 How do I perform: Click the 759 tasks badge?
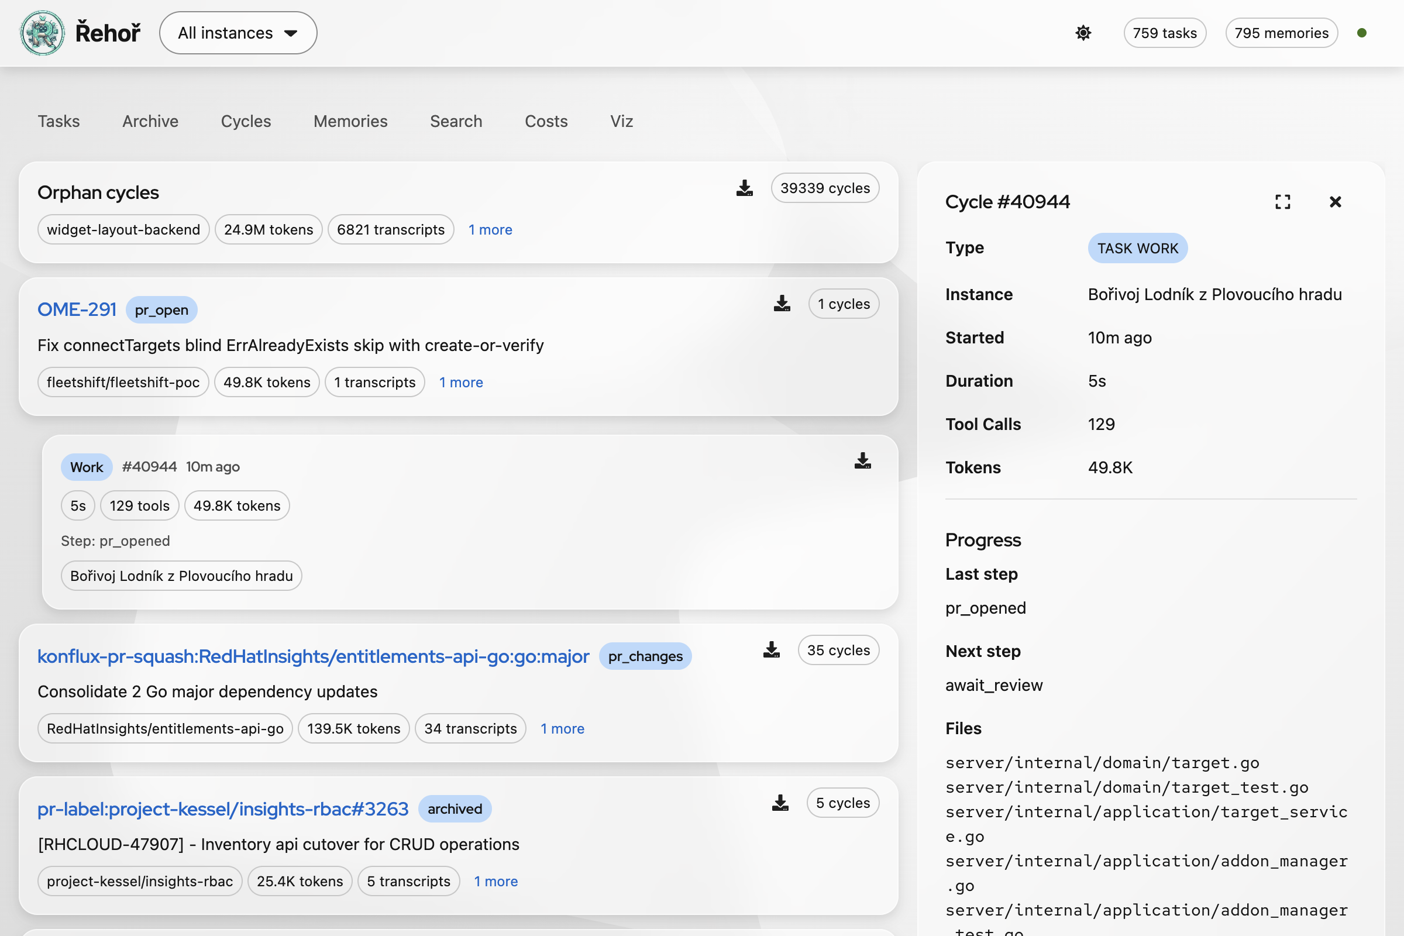pyautogui.click(x=1165, y=33)
